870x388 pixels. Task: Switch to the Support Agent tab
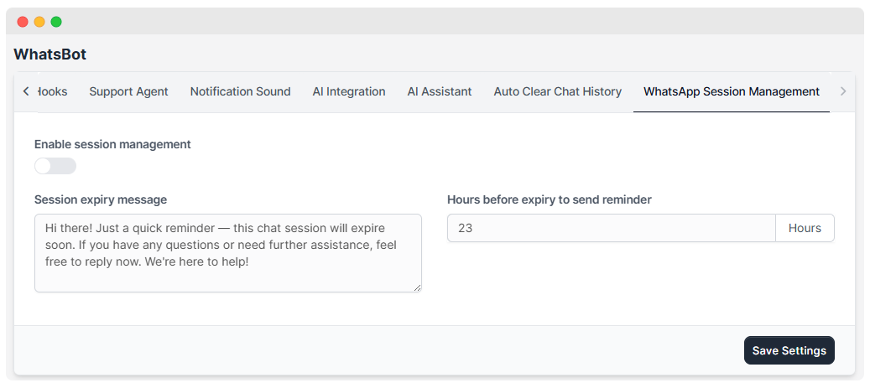coord(128,91)
